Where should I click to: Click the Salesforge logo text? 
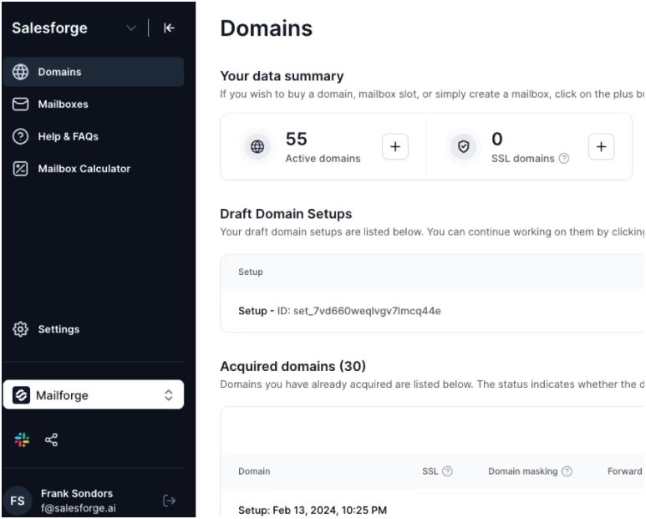coord(49,28)
